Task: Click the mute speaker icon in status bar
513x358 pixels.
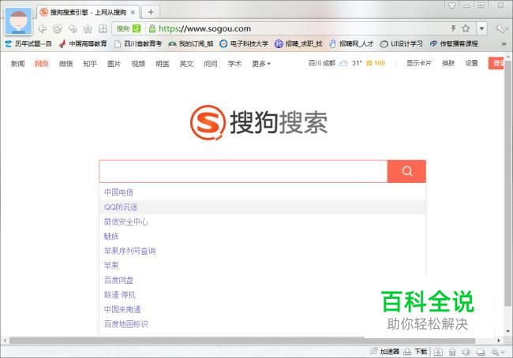Action: (x=466, y=352)
